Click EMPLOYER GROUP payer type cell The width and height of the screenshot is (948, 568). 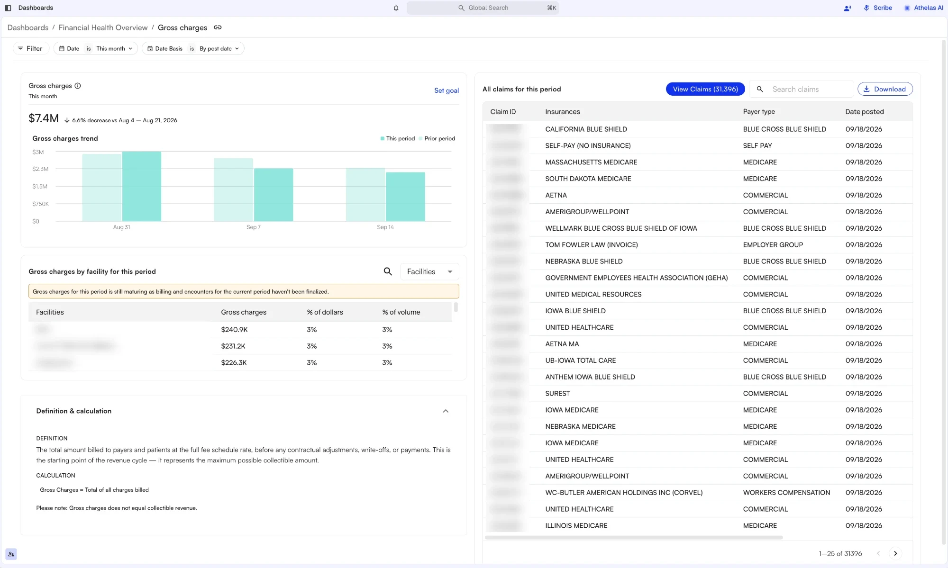point(773,245)
